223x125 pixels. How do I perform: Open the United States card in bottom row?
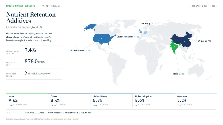[111, 100]
